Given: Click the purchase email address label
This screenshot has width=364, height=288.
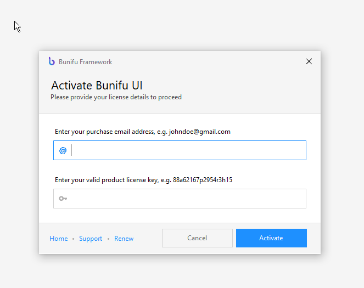Looking at the screenshot, I should (x=143, y=132).
